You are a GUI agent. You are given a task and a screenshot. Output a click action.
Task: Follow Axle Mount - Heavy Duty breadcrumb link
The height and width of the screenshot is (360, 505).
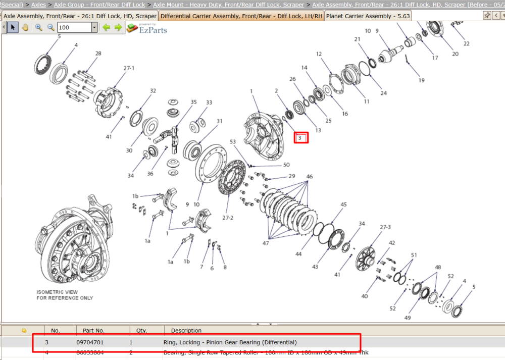pos(228,5)
